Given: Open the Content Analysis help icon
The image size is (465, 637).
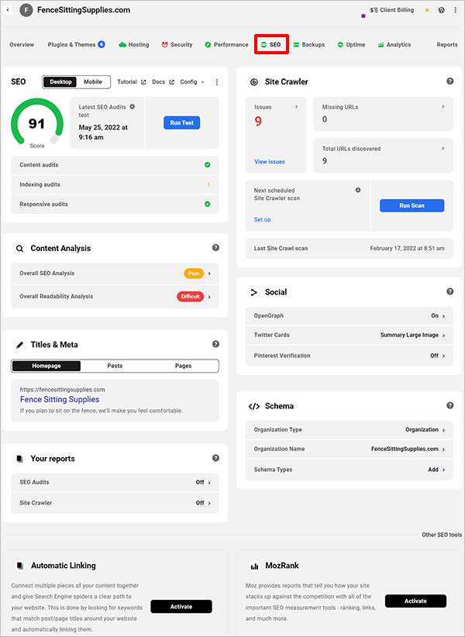Looking at the screenshot, I should (x=216, y=248).
